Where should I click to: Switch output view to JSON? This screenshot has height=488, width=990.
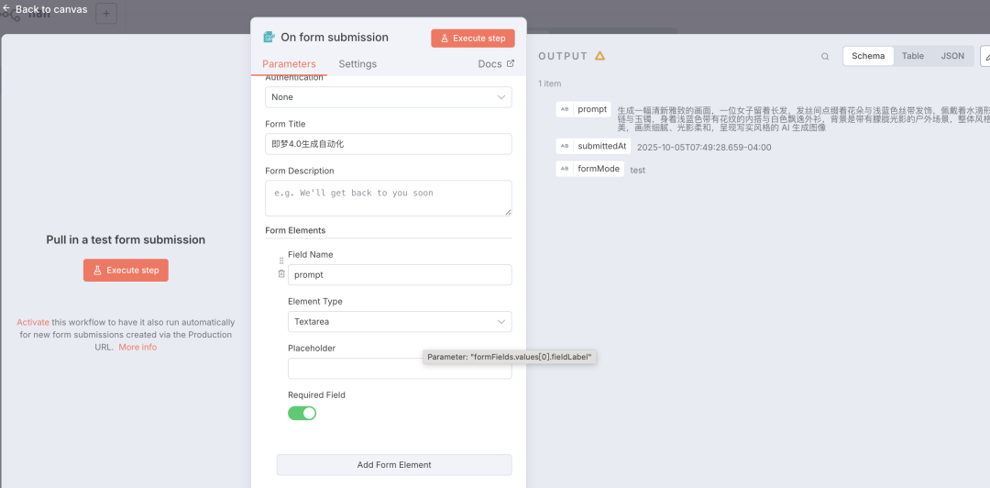point(952,56)
